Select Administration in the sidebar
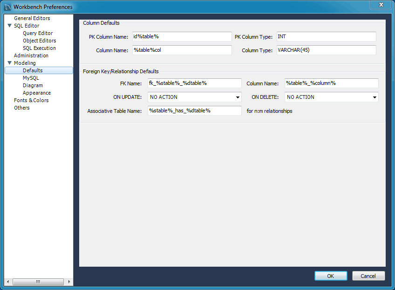The height and width of the screenshot is (290, 395). click(x=31, y=55)
